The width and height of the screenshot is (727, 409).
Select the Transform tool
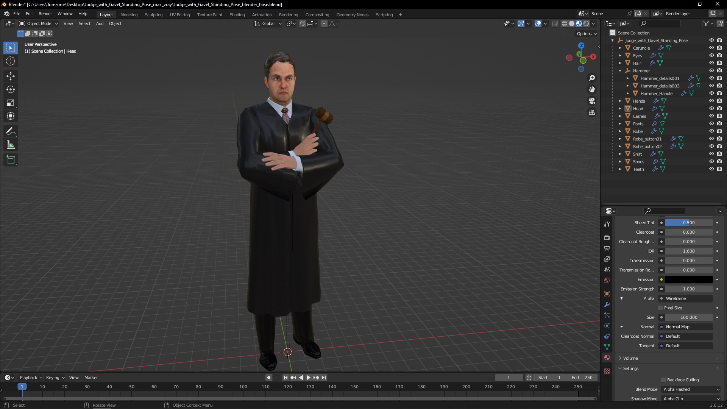click(11, 116)
